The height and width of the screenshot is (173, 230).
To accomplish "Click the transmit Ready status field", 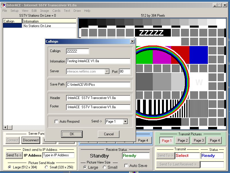I will [212, 156].
